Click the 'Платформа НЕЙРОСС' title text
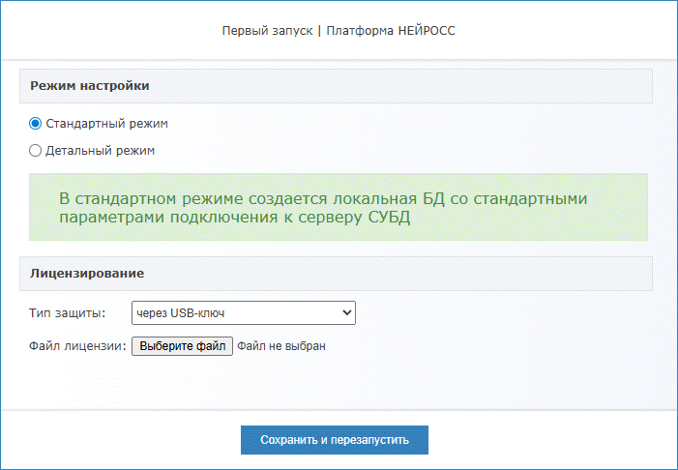This screenshot has height=470, width=678. [391, 31]
